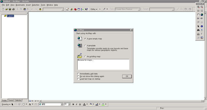
Task: Open the font name dropdown
Action: point(62,104)
